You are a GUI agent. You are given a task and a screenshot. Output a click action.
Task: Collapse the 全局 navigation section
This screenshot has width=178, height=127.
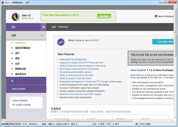(x=26, y=35)
